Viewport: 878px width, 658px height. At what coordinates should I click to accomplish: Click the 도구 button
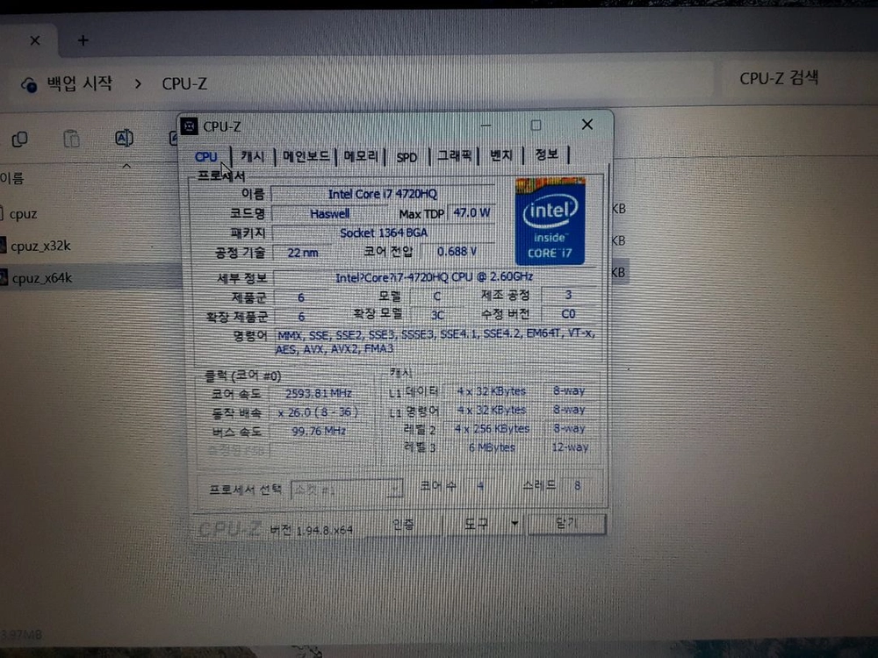477,525
